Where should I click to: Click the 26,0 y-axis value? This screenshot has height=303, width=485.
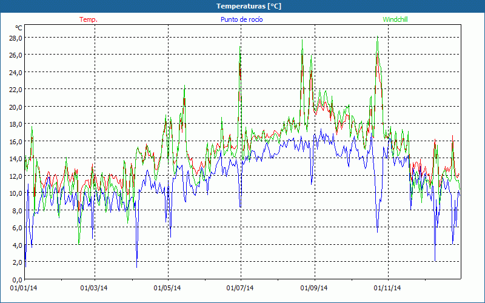coord(16,55)
